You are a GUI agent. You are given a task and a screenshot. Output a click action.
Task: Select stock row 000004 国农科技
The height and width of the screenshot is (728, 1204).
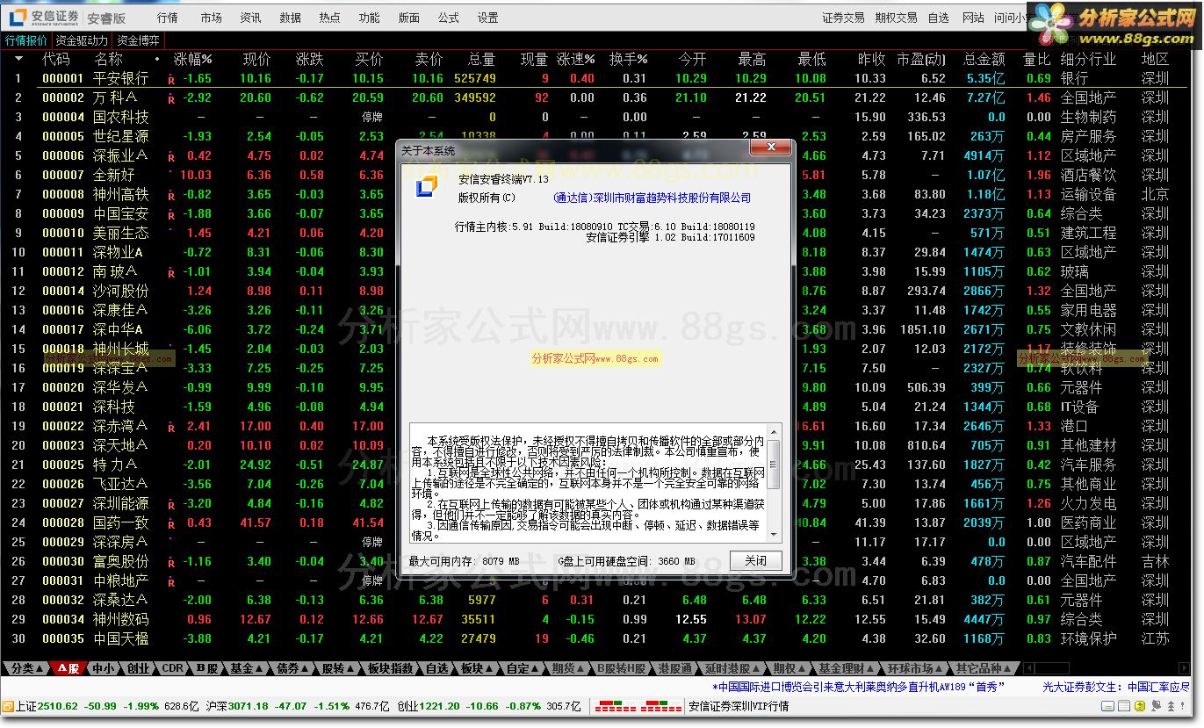pos(602,117)
